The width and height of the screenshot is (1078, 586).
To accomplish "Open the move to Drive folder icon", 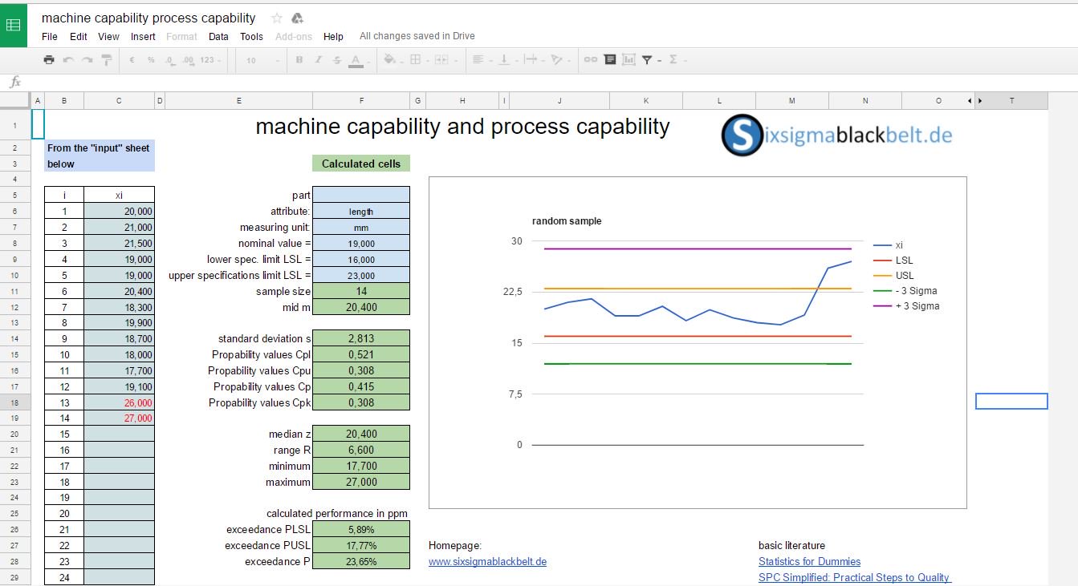I will [x=297, y=18].
